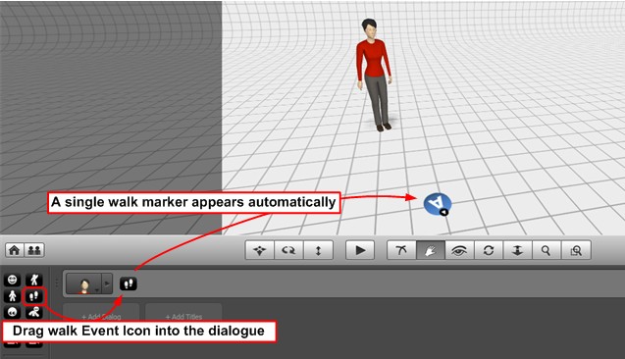Viewport: 625px width, 359px height.
Task: Open the characters (two people) button
Action: (x=34, y=250)
